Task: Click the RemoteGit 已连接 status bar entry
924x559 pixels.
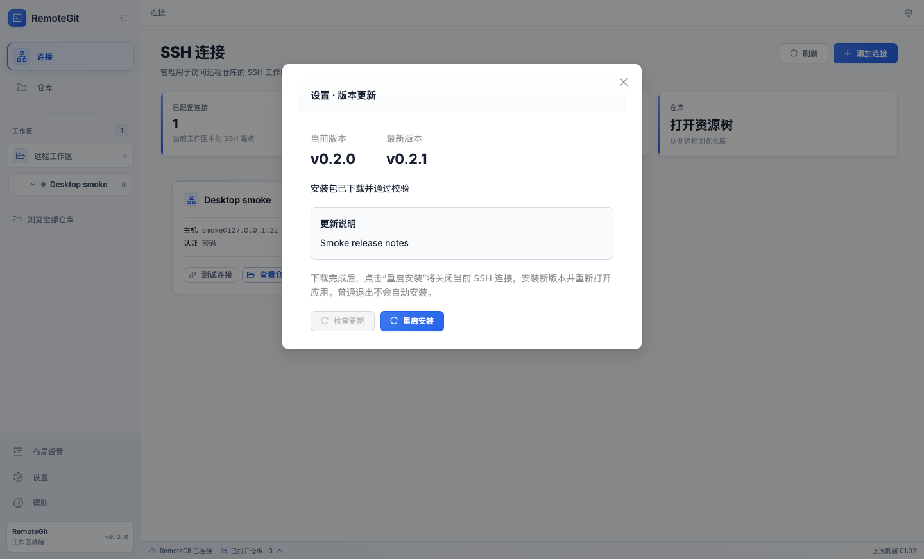Action: [x=180, y=551]
